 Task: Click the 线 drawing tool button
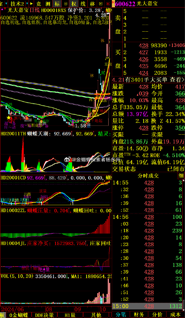[83, 4]
